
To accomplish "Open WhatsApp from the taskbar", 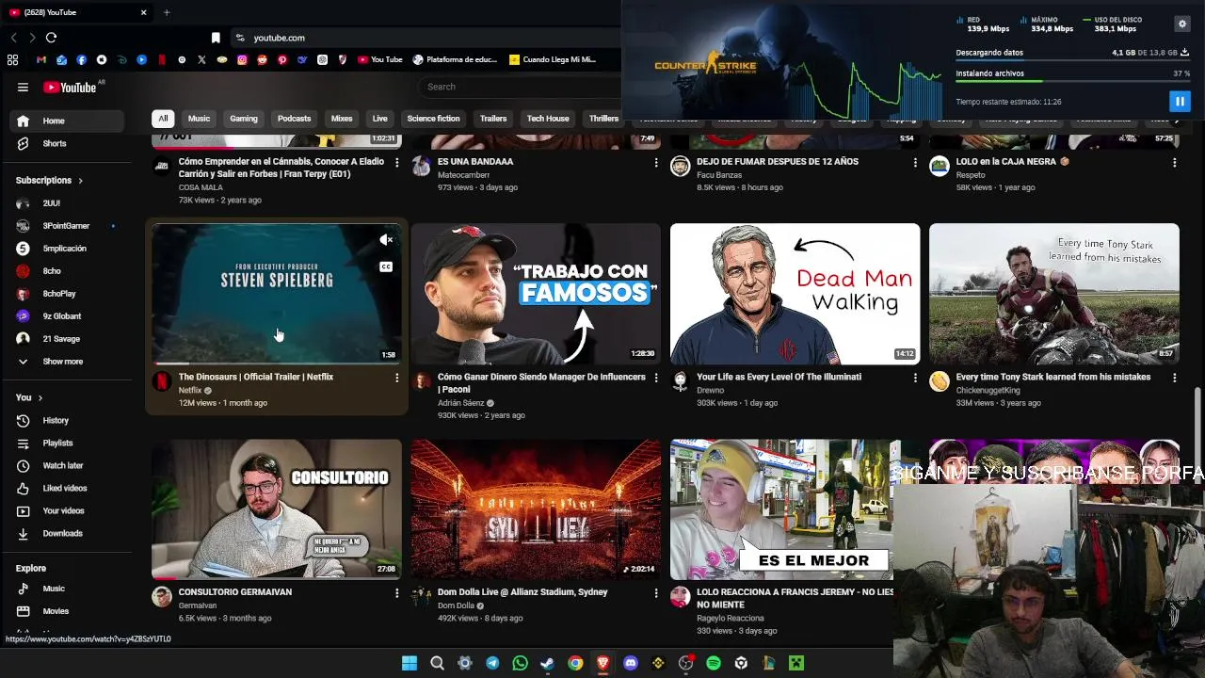I will point(520,663).
